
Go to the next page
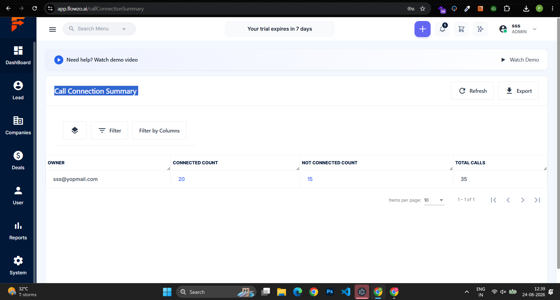(x=523, y=200)
